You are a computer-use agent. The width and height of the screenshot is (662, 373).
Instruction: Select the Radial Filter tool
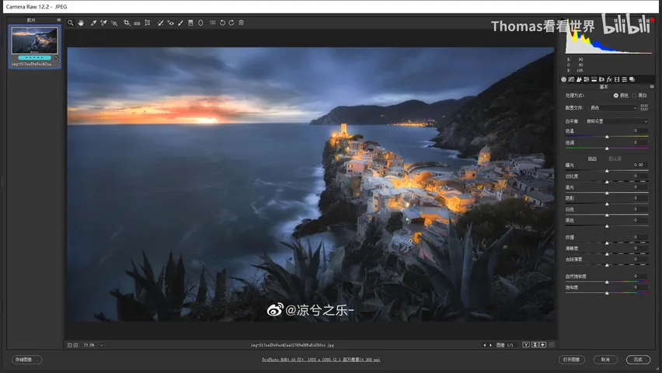point(200,23)
